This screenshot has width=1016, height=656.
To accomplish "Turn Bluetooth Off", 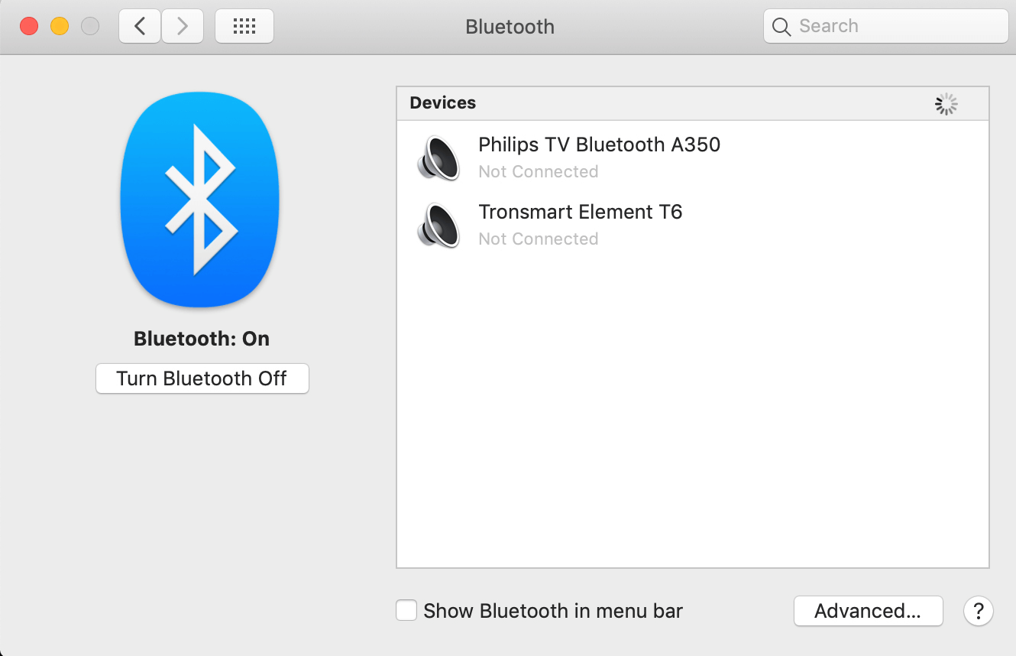I will (202, 378).
